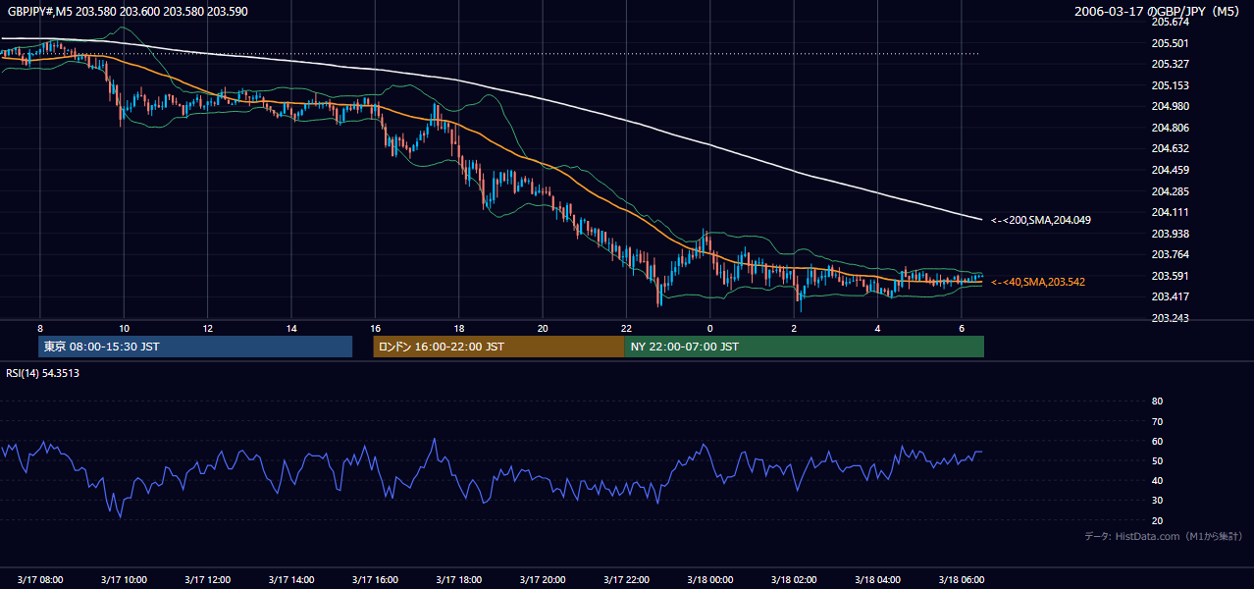This screenshot has height=589, width=1254.
Task: Click price level 203.764 on the axis
Action: pyautogui.click(x=1170, y=254)
